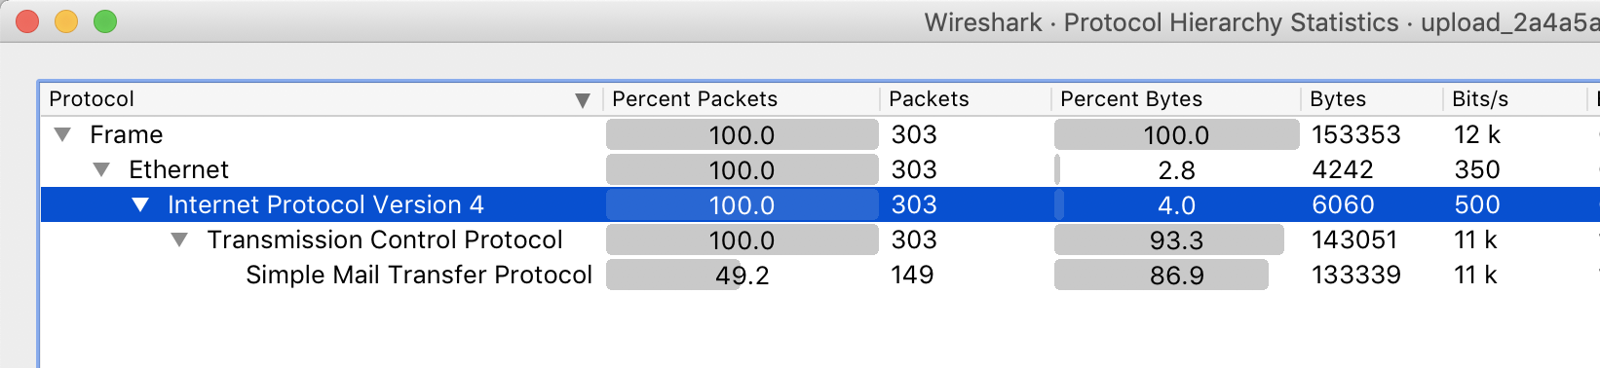The width and height of the screenshot is (1600, 368).
Task: Collapse Internet Protocol Version 4 node
Action: (x=140, y=204)
